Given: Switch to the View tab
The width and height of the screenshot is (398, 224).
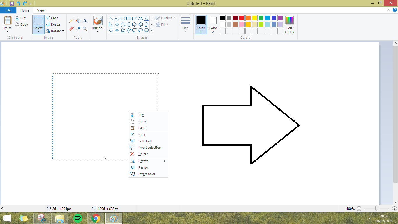Looking at the screenshot, I should tap(40, 10).
